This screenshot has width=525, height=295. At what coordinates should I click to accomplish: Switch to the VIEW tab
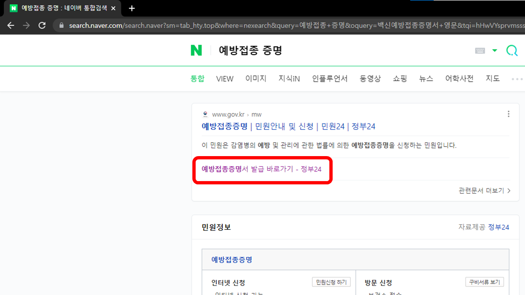coord(225,79)
